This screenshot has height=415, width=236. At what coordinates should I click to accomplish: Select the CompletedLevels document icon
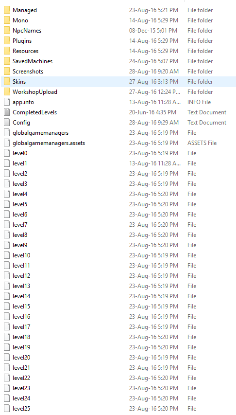coord(7,112)
